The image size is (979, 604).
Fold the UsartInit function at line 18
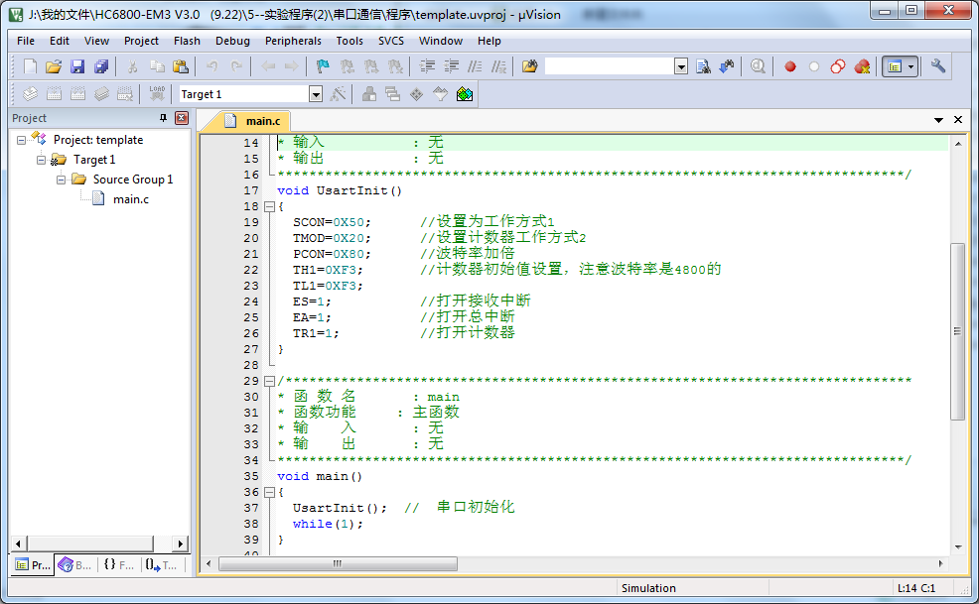pyautogui.click(x=269, y=206)
